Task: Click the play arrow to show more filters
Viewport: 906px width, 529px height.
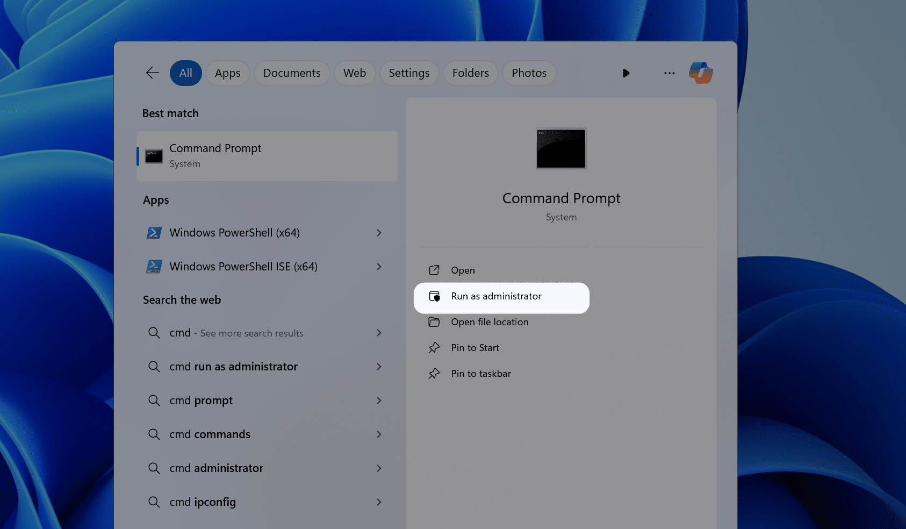Action: 626,73
